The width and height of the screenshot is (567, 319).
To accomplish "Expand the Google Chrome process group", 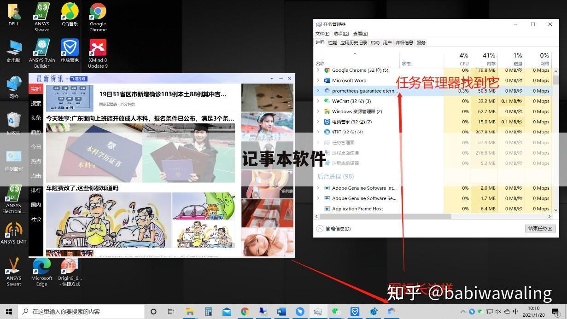I will point(318,70).
